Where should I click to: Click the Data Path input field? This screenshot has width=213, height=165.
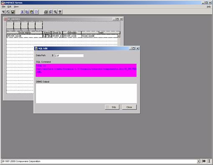(x=69, y=56)
